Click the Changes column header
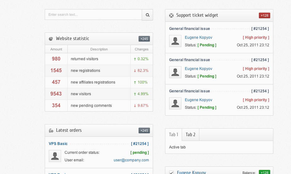This screenshot has width=291, height=174. 141,49
